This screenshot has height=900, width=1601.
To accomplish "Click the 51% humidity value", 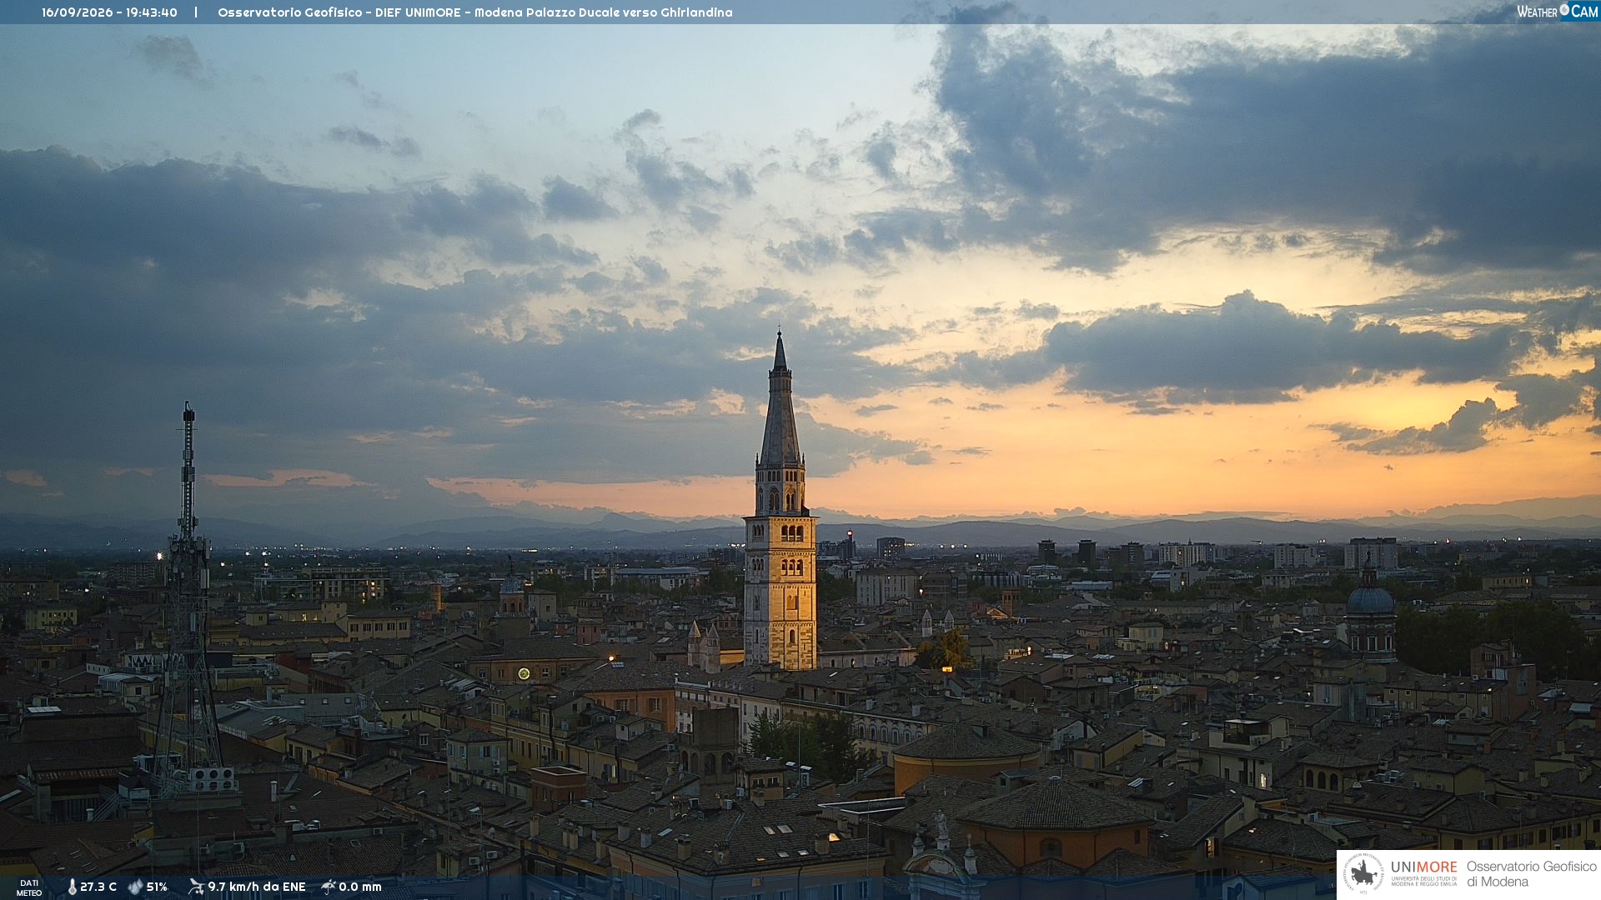I will pos(157,887).
